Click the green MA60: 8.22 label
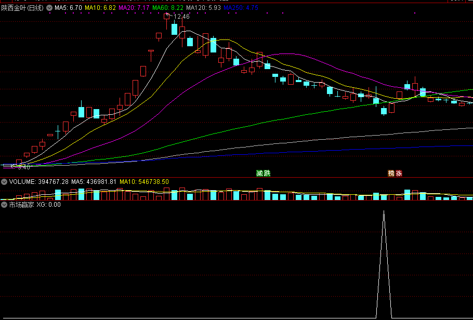 coord(168,8)
